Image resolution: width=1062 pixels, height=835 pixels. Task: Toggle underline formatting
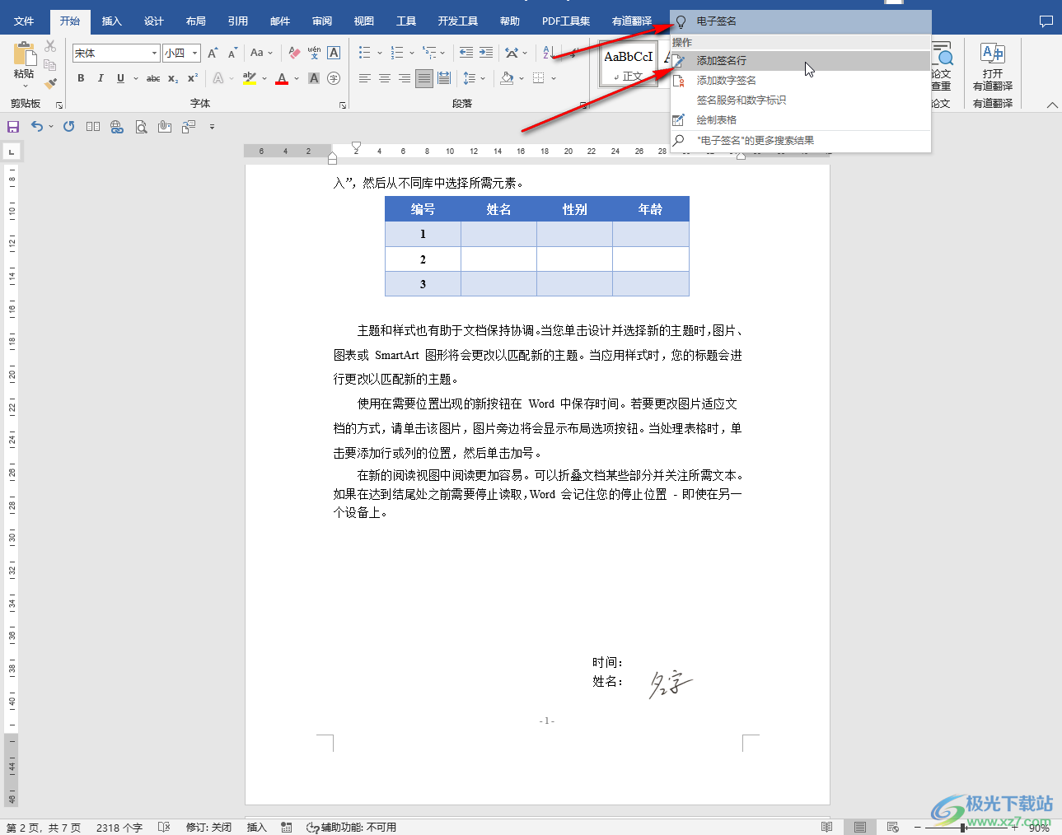point(120,78)
